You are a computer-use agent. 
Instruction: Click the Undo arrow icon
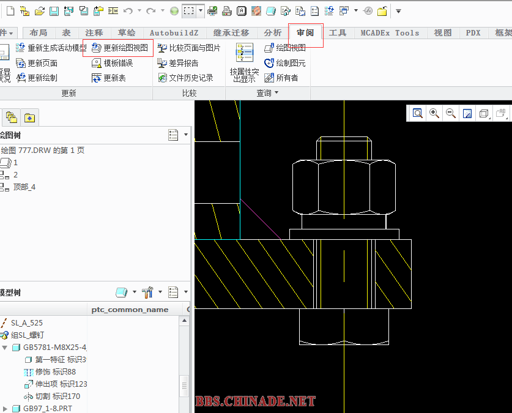[128, 11]
